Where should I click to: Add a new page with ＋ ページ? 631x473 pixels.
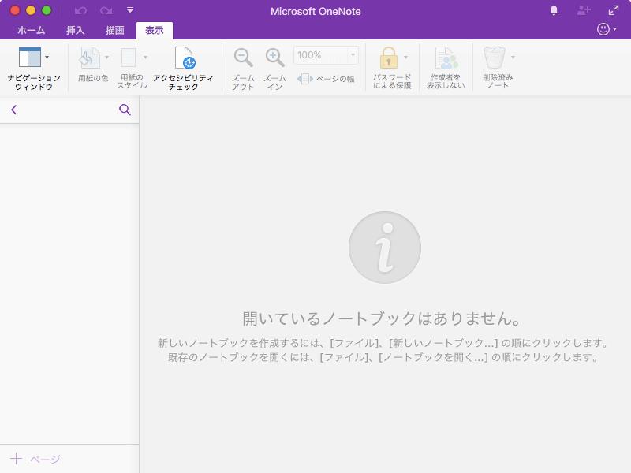click(x=35, y=459)
